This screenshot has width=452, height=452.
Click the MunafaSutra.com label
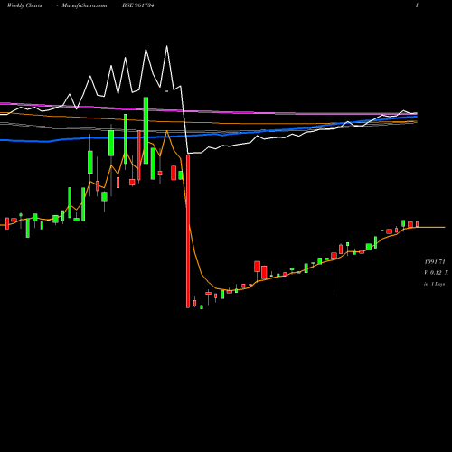click(x=84, y=5)
